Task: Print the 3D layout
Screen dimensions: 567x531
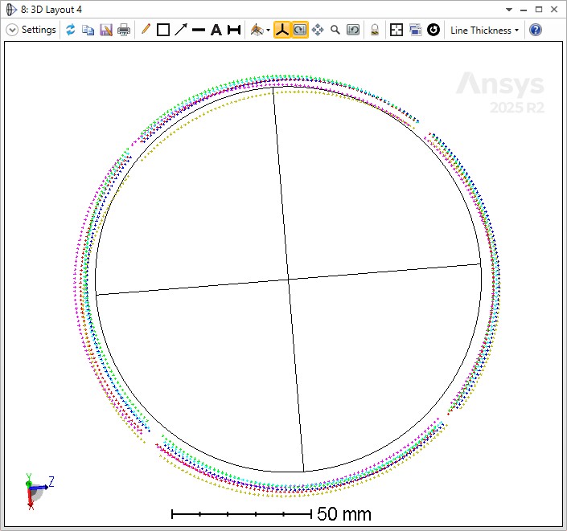Action: 124,30
